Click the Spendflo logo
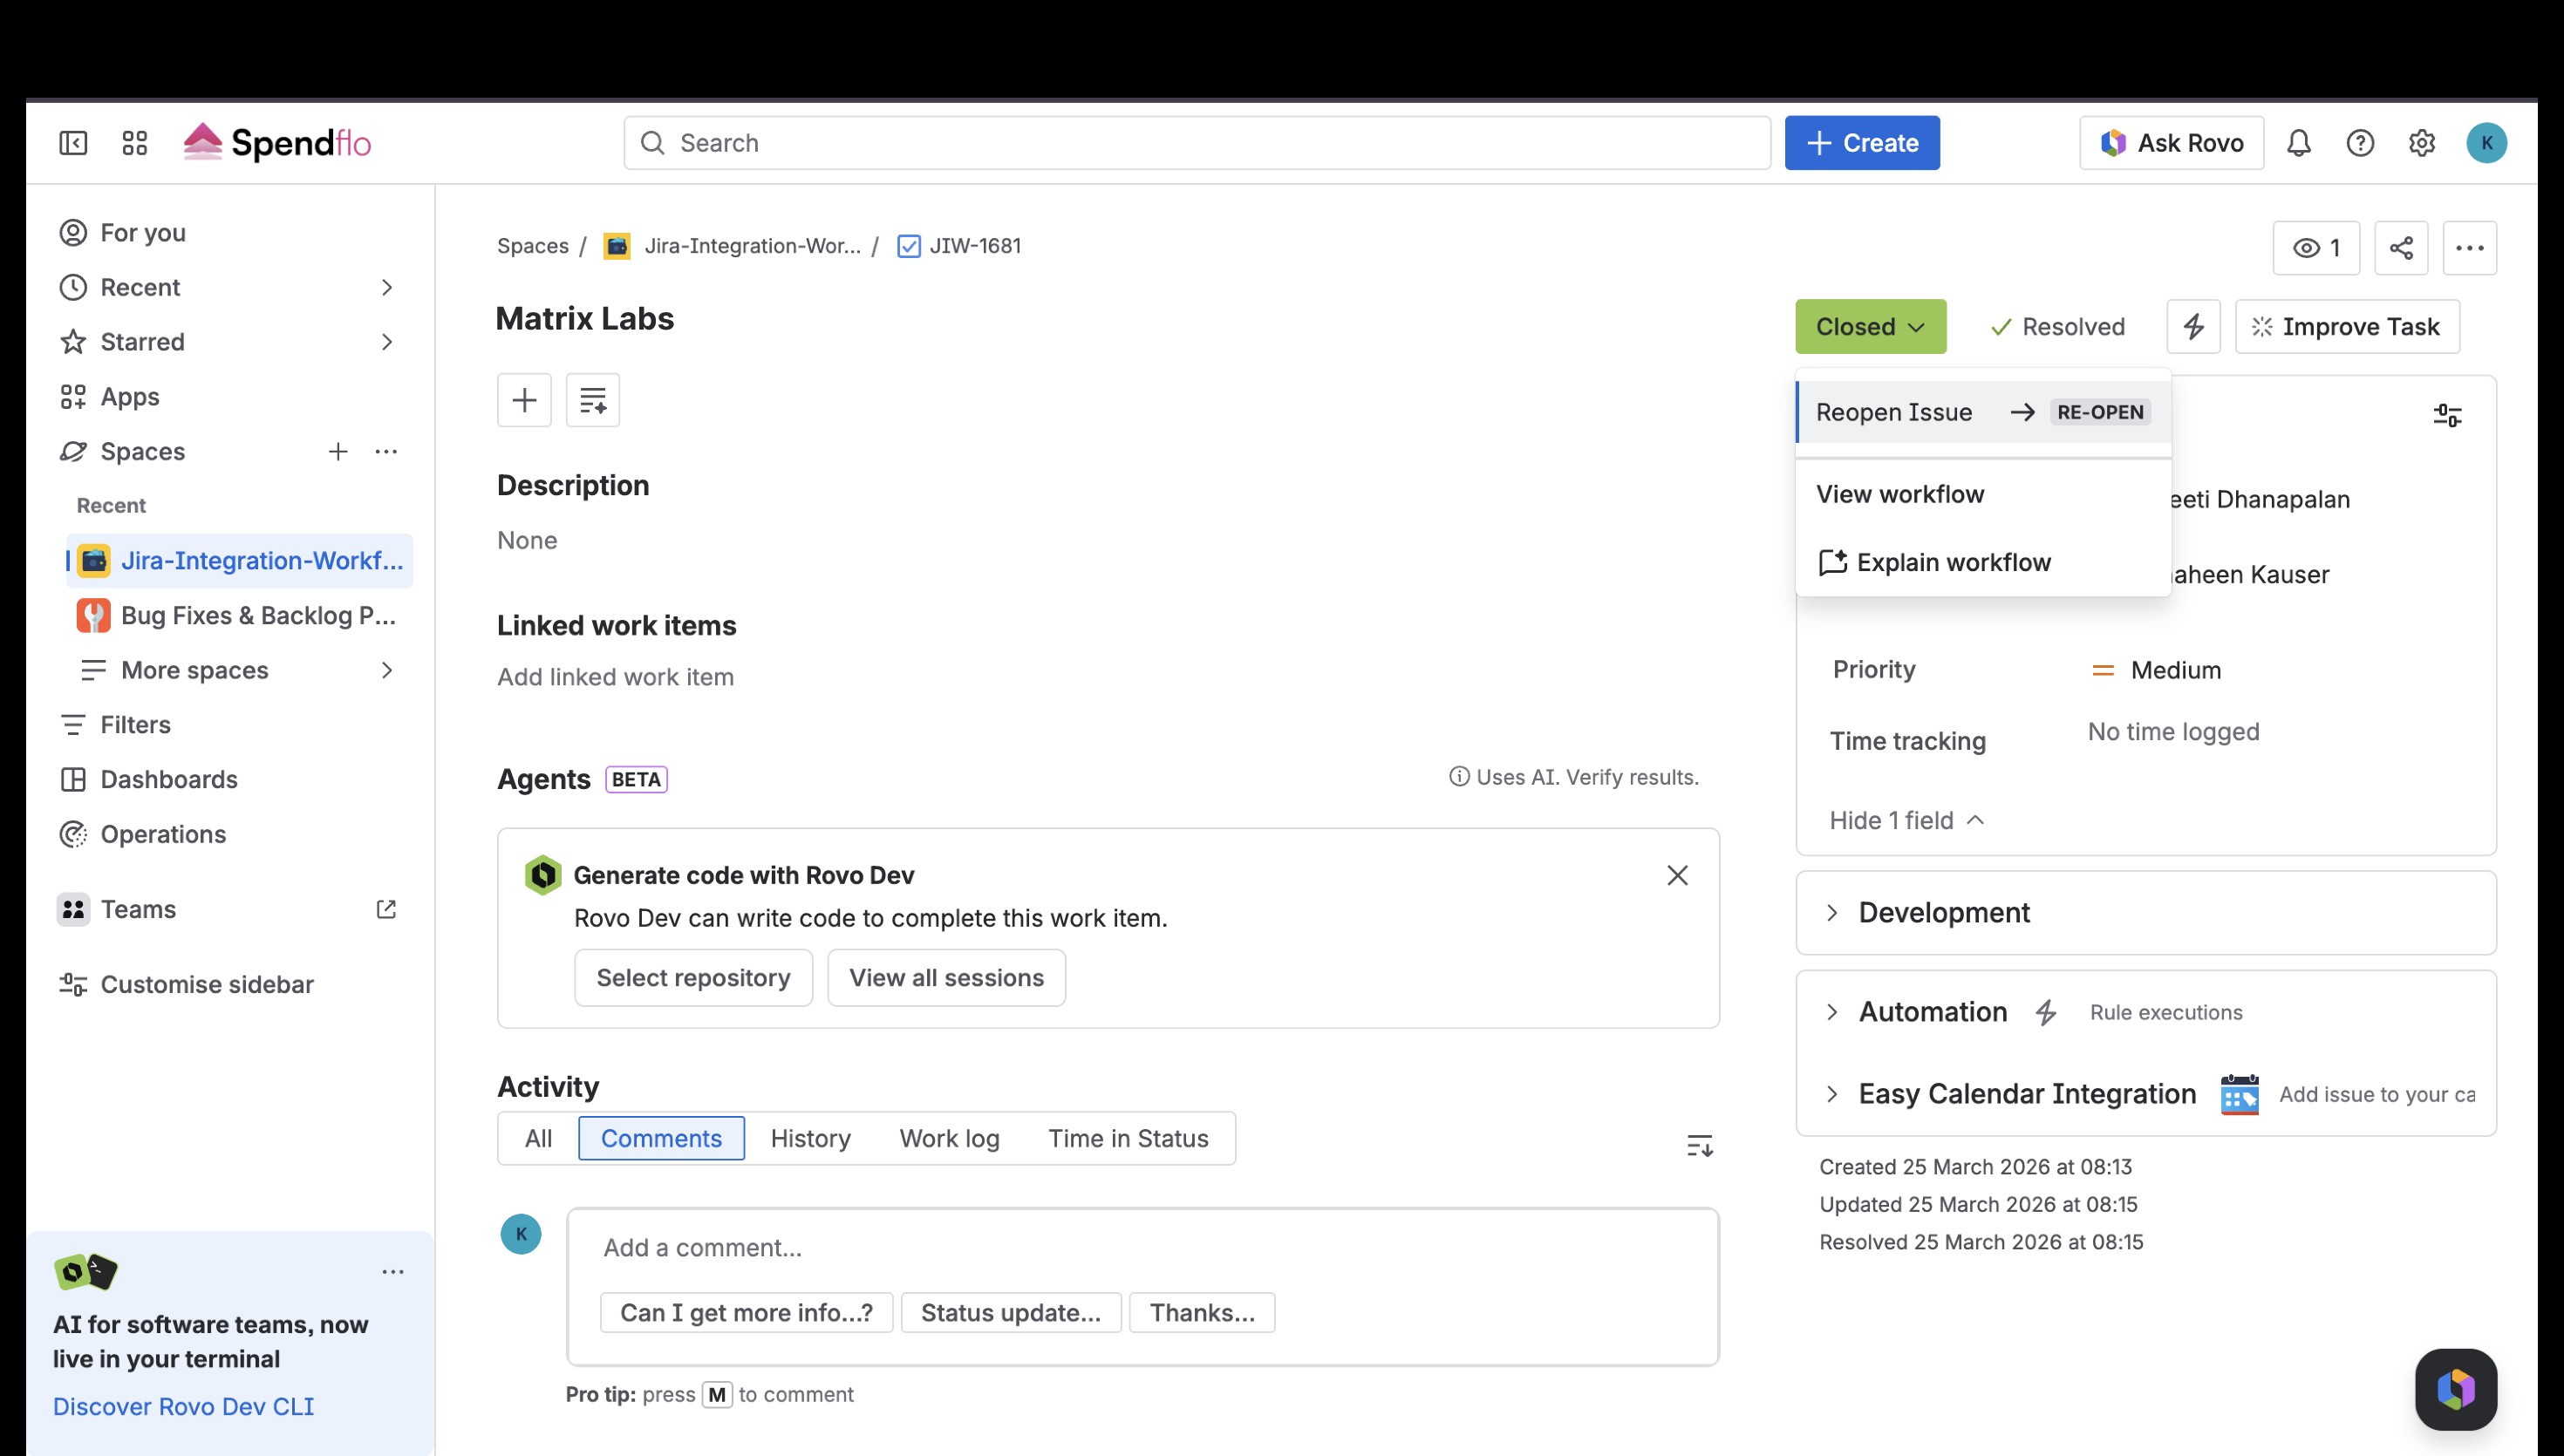 tap(278, 143)
